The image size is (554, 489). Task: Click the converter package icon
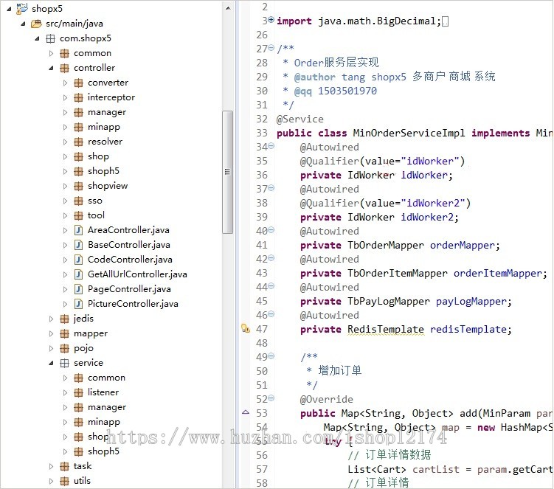(78, 83)
